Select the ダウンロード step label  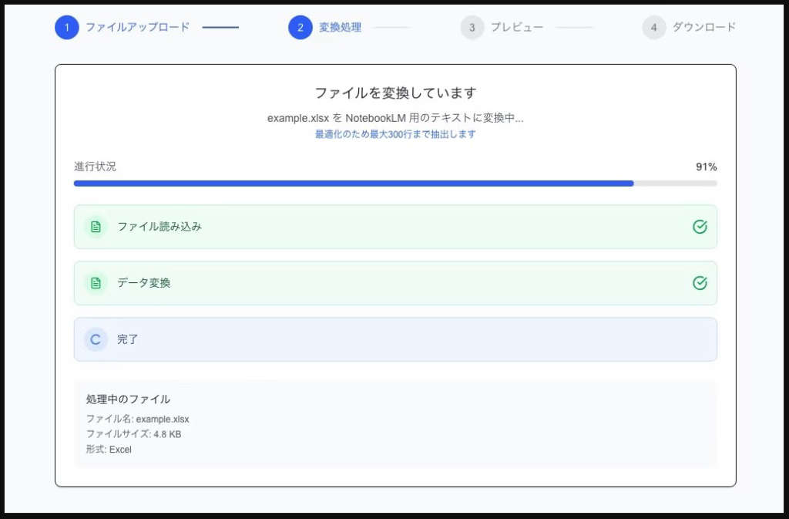coord(704,27)
